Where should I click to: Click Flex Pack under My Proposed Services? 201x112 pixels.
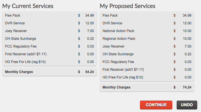tap(110, 15)
